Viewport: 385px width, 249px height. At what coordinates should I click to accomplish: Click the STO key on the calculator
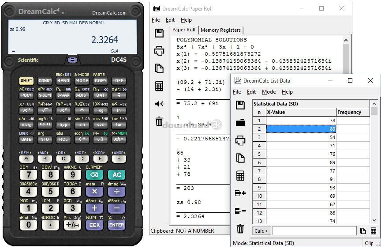[x=45, y=140]
